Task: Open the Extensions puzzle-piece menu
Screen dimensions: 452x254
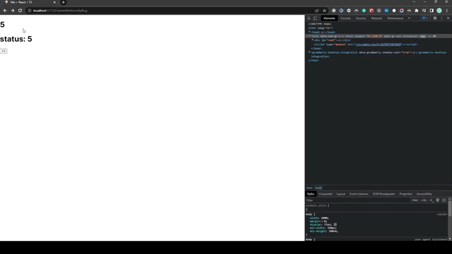Action: [416, 11]
